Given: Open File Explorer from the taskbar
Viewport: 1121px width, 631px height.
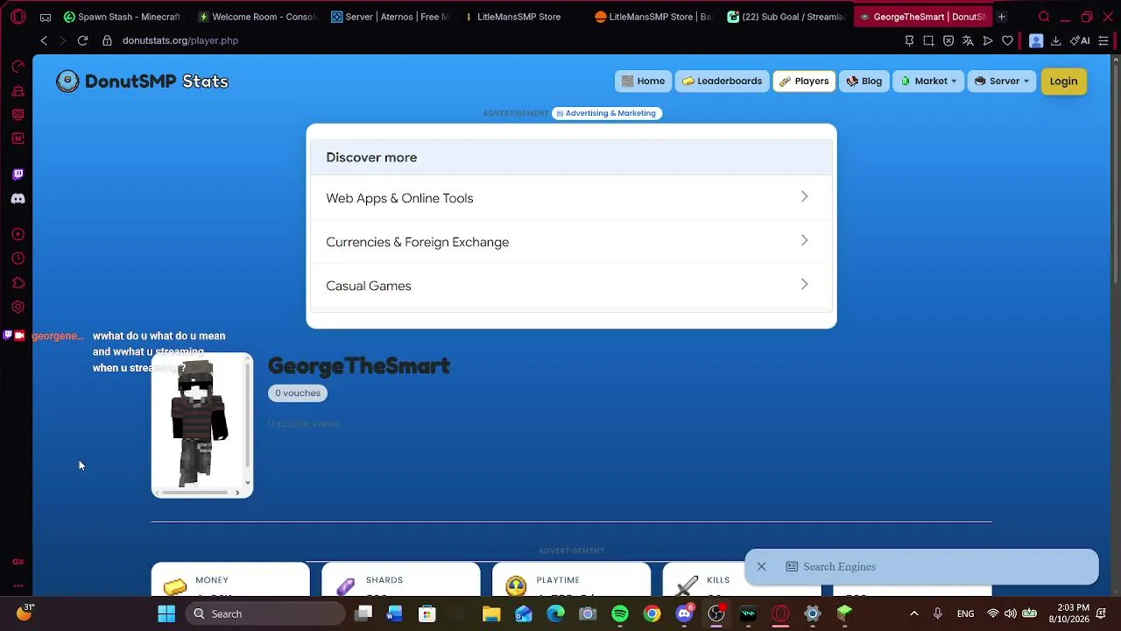Looking at the screenshot, I should tap(491, 613).
